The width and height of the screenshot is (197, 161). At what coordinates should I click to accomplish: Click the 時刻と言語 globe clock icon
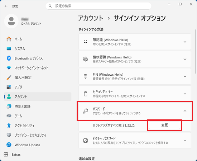tap(9, 106)
